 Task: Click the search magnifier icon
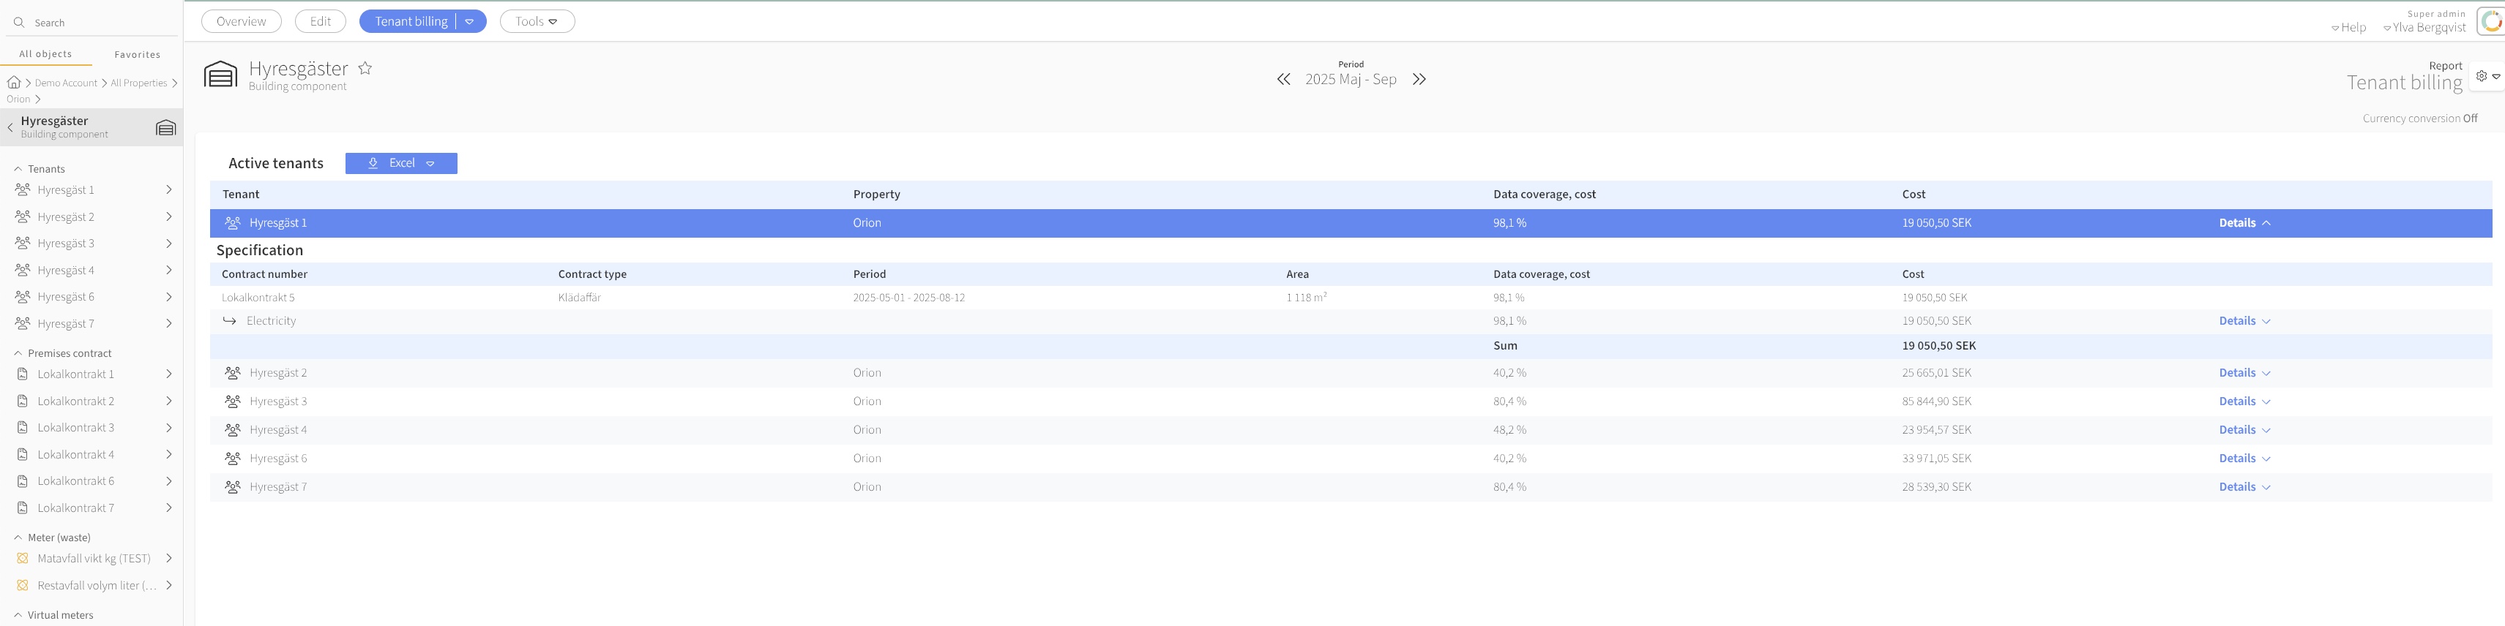18,23
